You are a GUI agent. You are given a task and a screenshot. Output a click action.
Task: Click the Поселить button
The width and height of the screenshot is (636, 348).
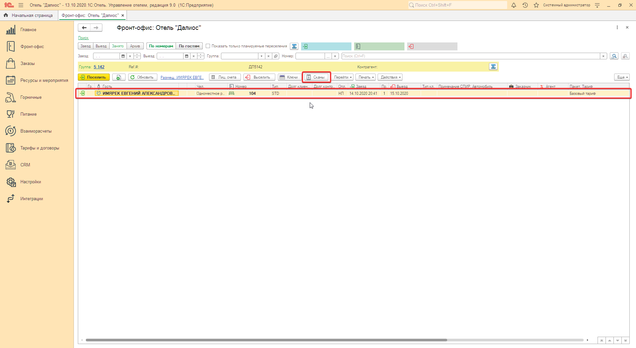pyautogui.click(x=94, y=78)
